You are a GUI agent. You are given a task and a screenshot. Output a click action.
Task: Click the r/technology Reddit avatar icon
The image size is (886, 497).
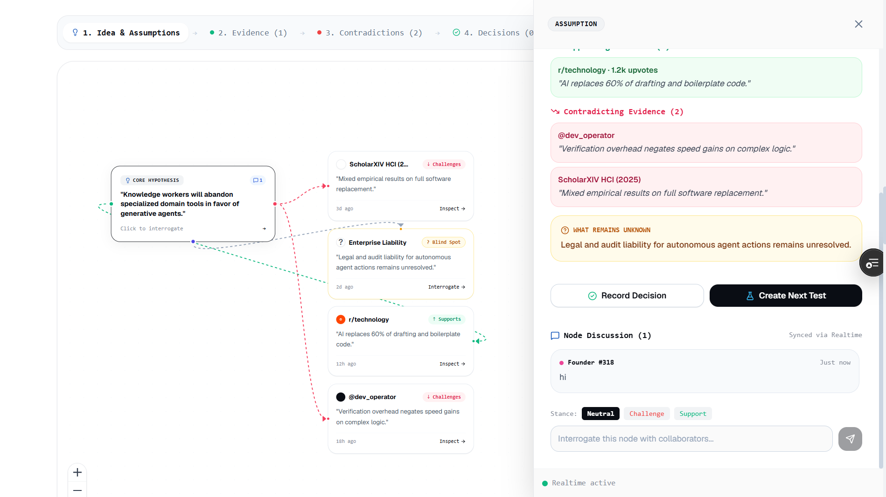(341, 319)
